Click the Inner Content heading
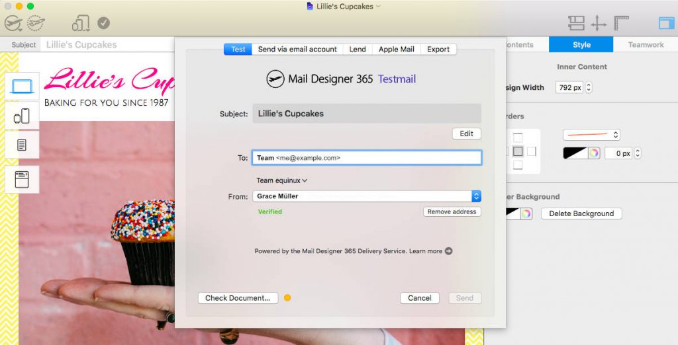678x345 pixels. tap(581, 67)
